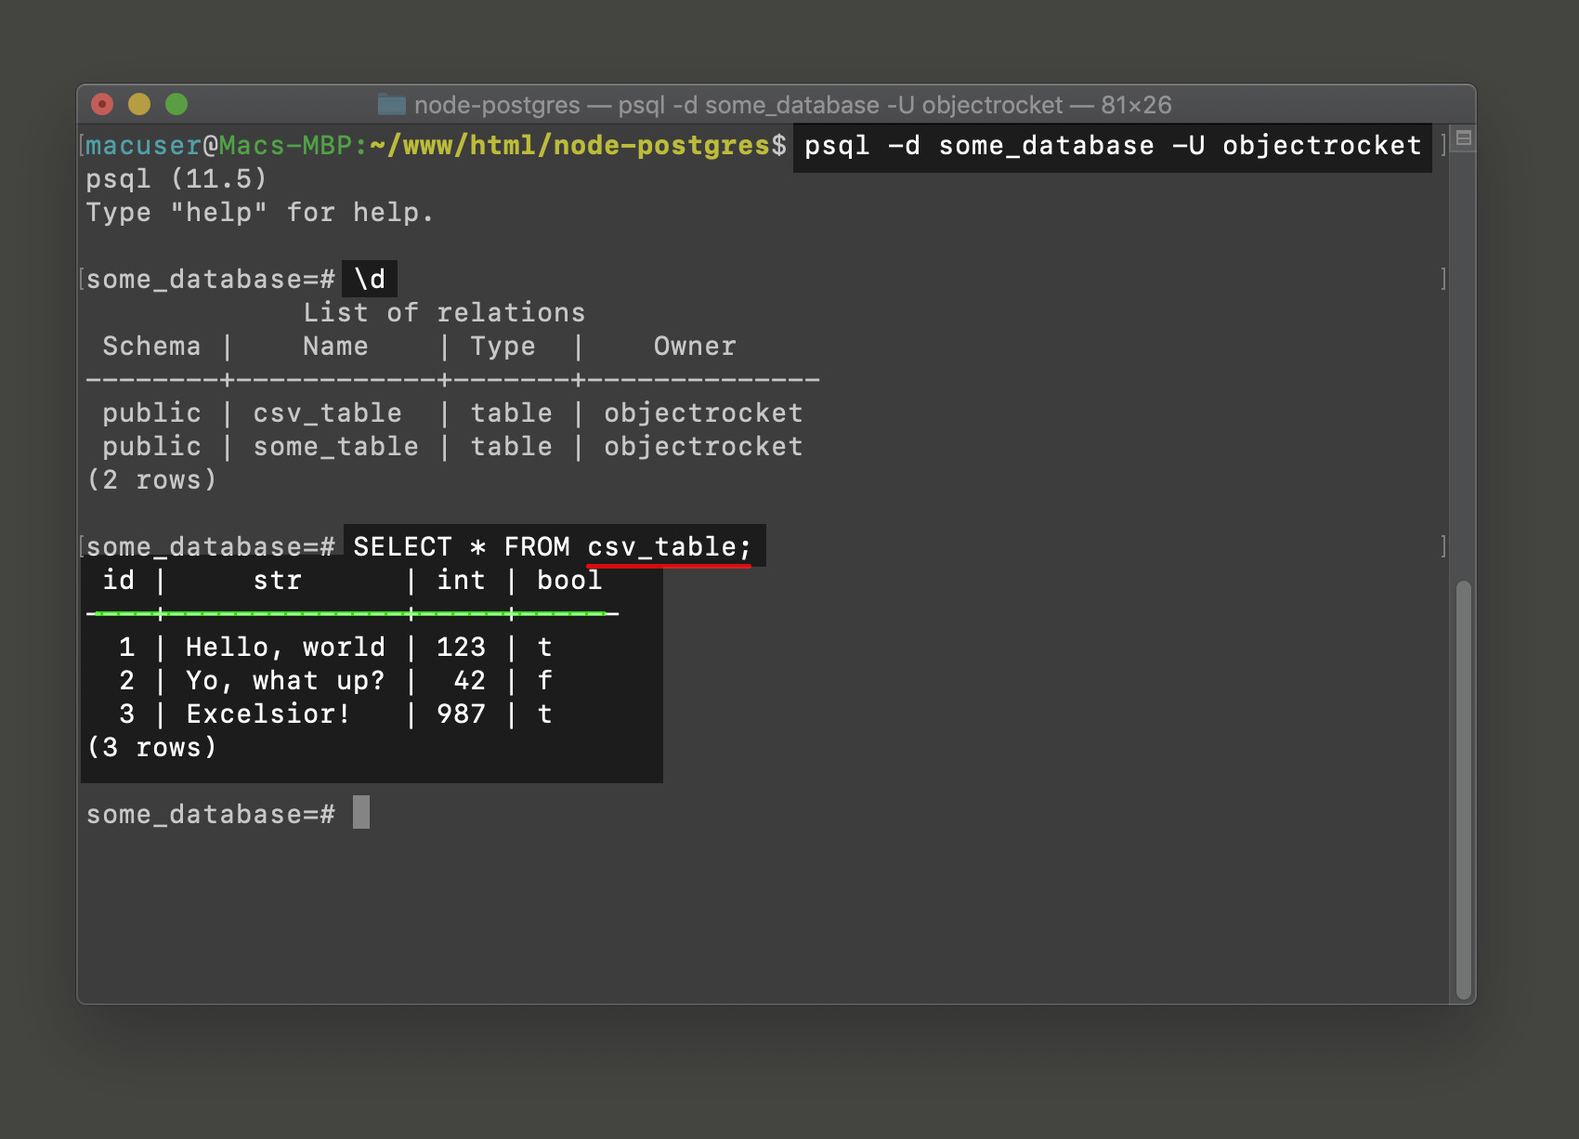Click the 'Name' column header

click(335, 347)
